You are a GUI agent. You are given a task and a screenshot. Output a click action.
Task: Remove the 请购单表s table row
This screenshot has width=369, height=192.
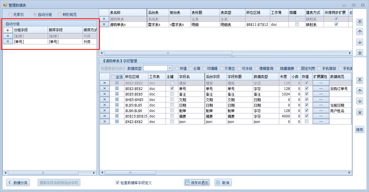click(x=104, y=24)
